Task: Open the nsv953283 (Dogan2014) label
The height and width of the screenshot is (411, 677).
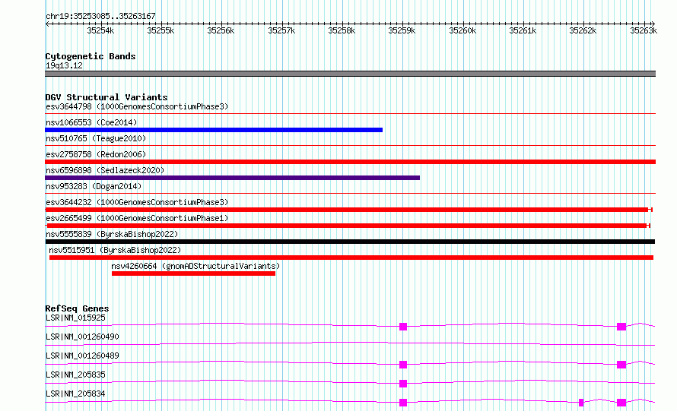Action: click(x=94, y=186)
